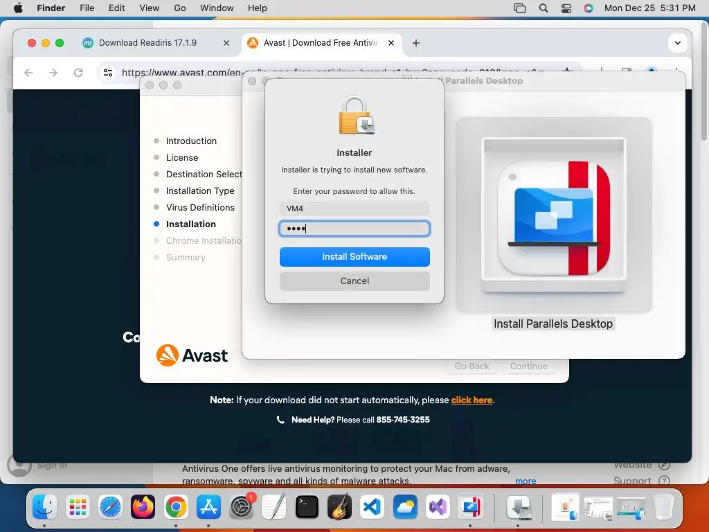The width and height of the screenshot is (709, 532).
Task: Click the Siri menu bar icon
Action: click(x=589, y=8)
